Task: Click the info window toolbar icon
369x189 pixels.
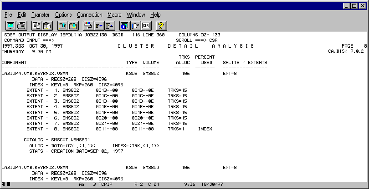Action: pyautogui.click(x=125, y=25)
